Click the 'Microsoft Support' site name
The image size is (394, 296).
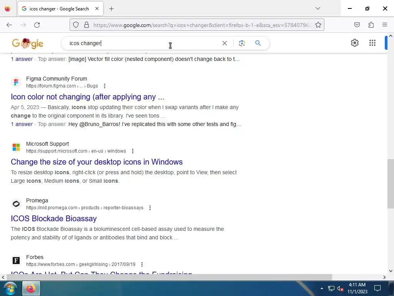click(47, 144)
